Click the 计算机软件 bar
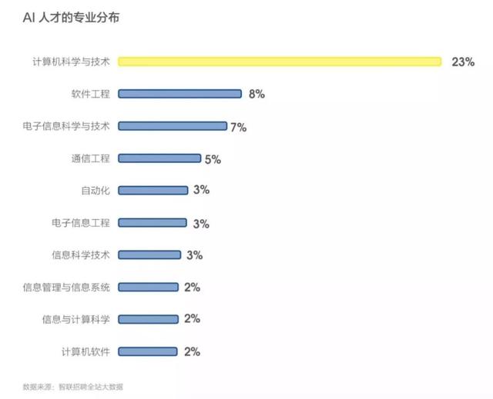 click(148, 351)
